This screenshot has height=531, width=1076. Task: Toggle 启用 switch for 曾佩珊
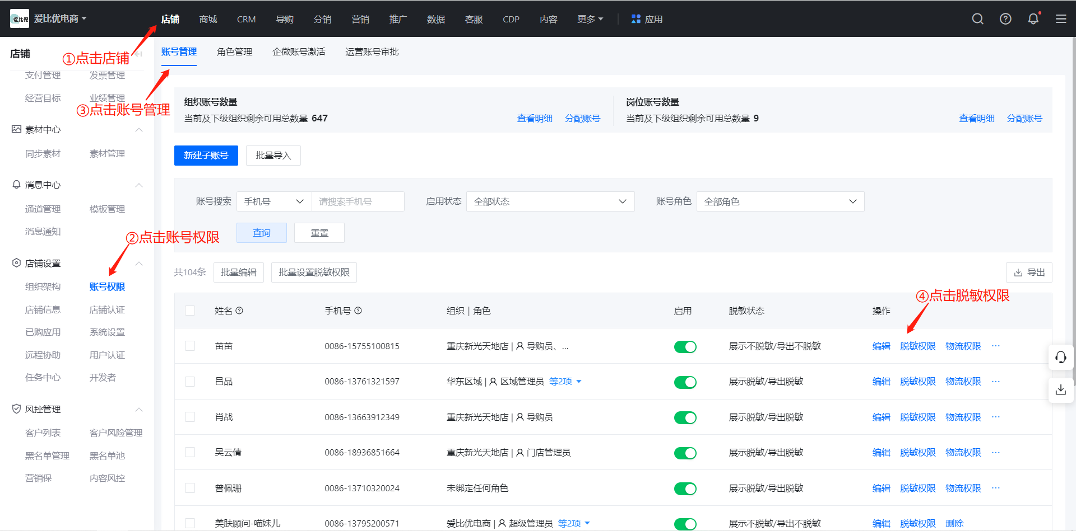[685, 488]
